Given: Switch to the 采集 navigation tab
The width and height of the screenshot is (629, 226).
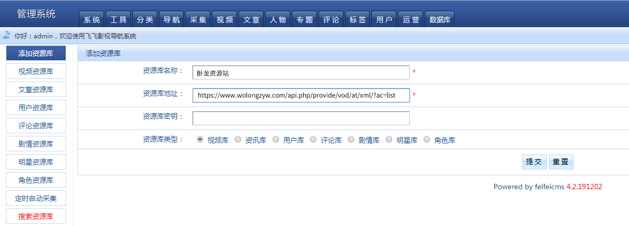Looking at the screenshot, I should click(198, 20).
